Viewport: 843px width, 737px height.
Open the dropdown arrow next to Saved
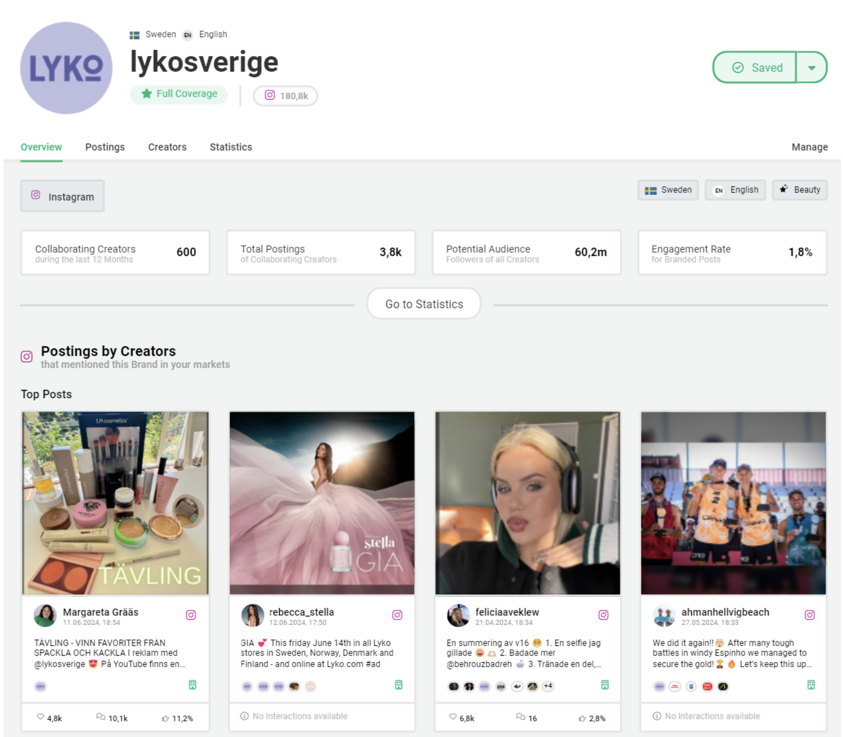click(x=811, y=68)
